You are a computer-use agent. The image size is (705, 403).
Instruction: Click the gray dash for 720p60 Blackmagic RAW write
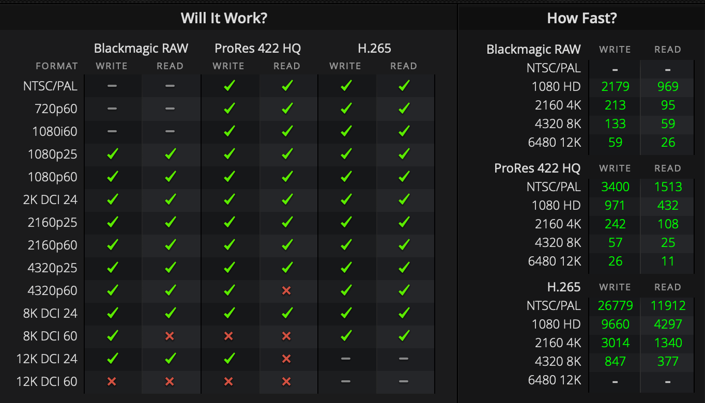click(112, 109)
